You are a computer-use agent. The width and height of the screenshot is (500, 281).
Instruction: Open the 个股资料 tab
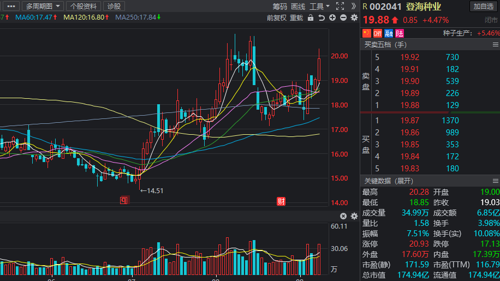pos(84,6)
